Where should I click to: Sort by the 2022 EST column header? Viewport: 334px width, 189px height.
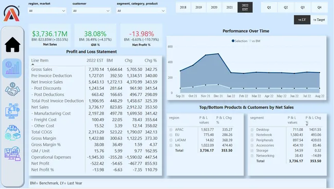tap(95, 61)
